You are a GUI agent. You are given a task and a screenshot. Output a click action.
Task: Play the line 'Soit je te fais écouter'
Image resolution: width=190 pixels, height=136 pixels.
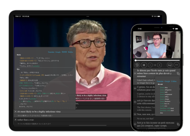pos(135,124)
